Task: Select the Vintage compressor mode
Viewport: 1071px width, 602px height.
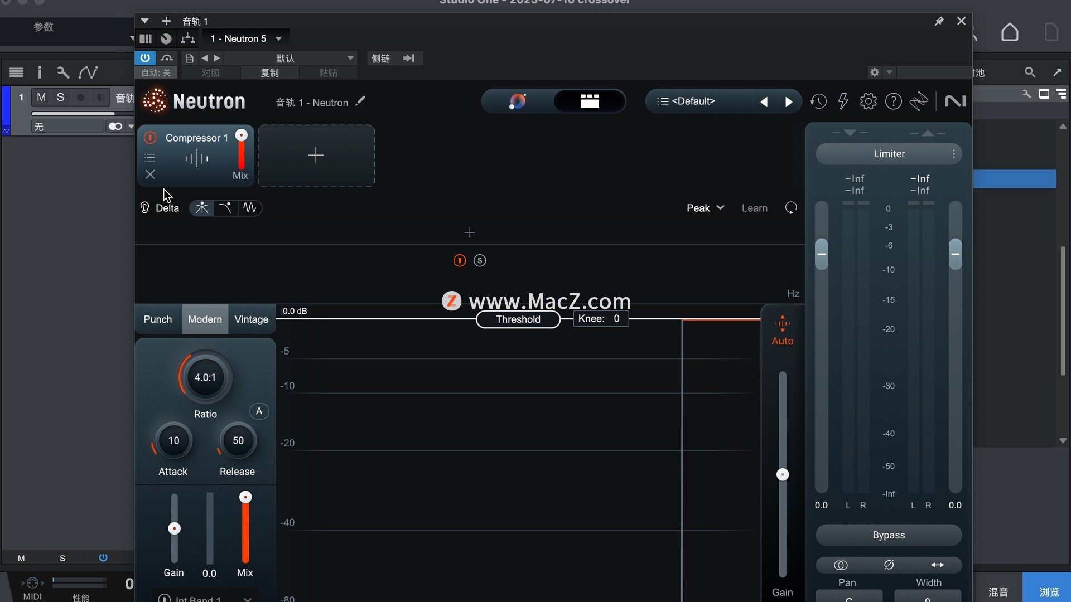Action: click(x=251, y=319)
